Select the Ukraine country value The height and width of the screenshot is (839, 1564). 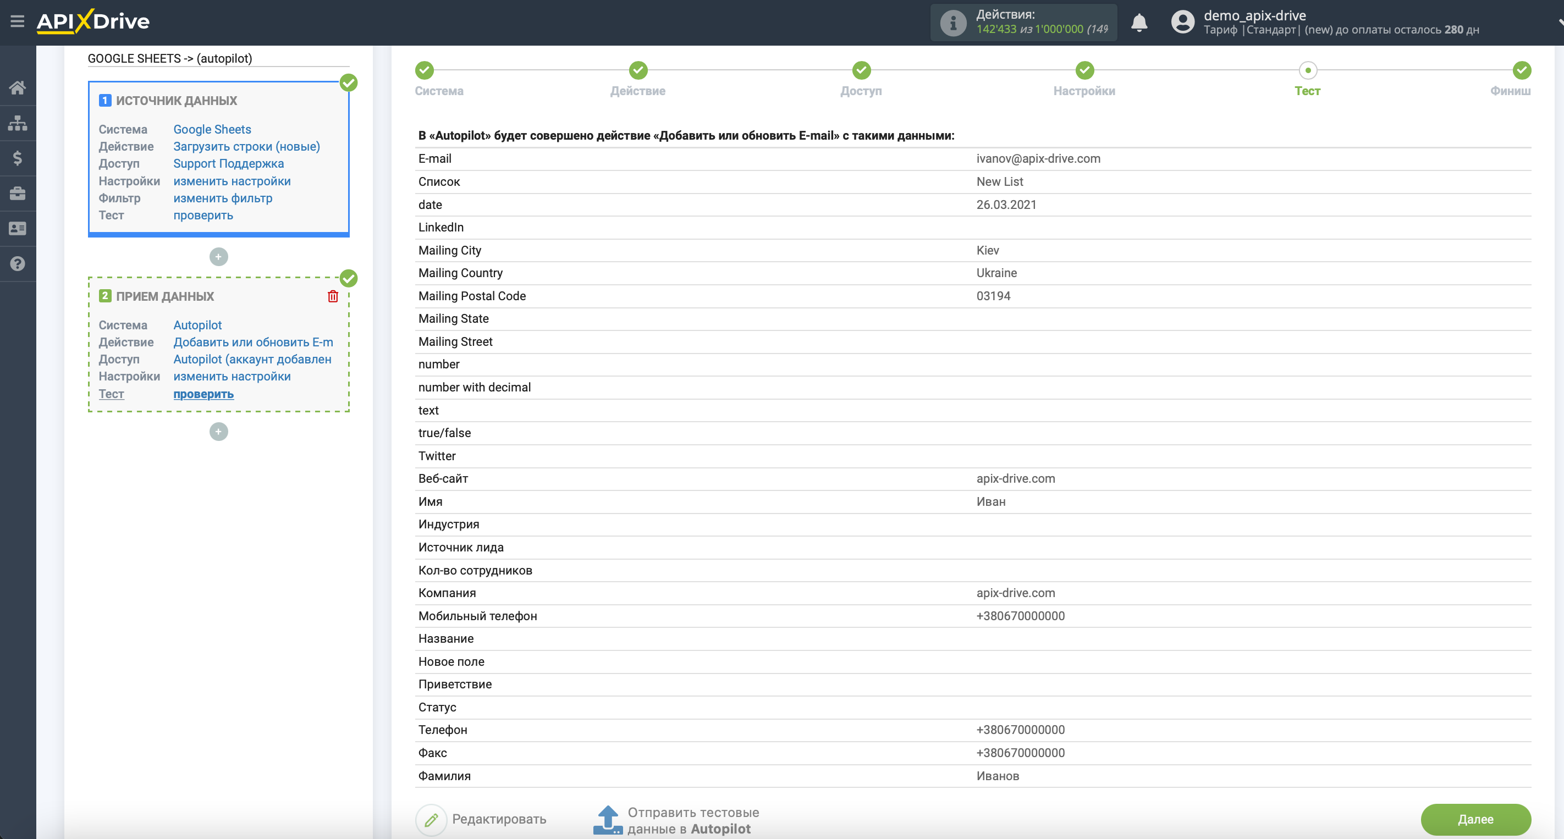[996, 273]
